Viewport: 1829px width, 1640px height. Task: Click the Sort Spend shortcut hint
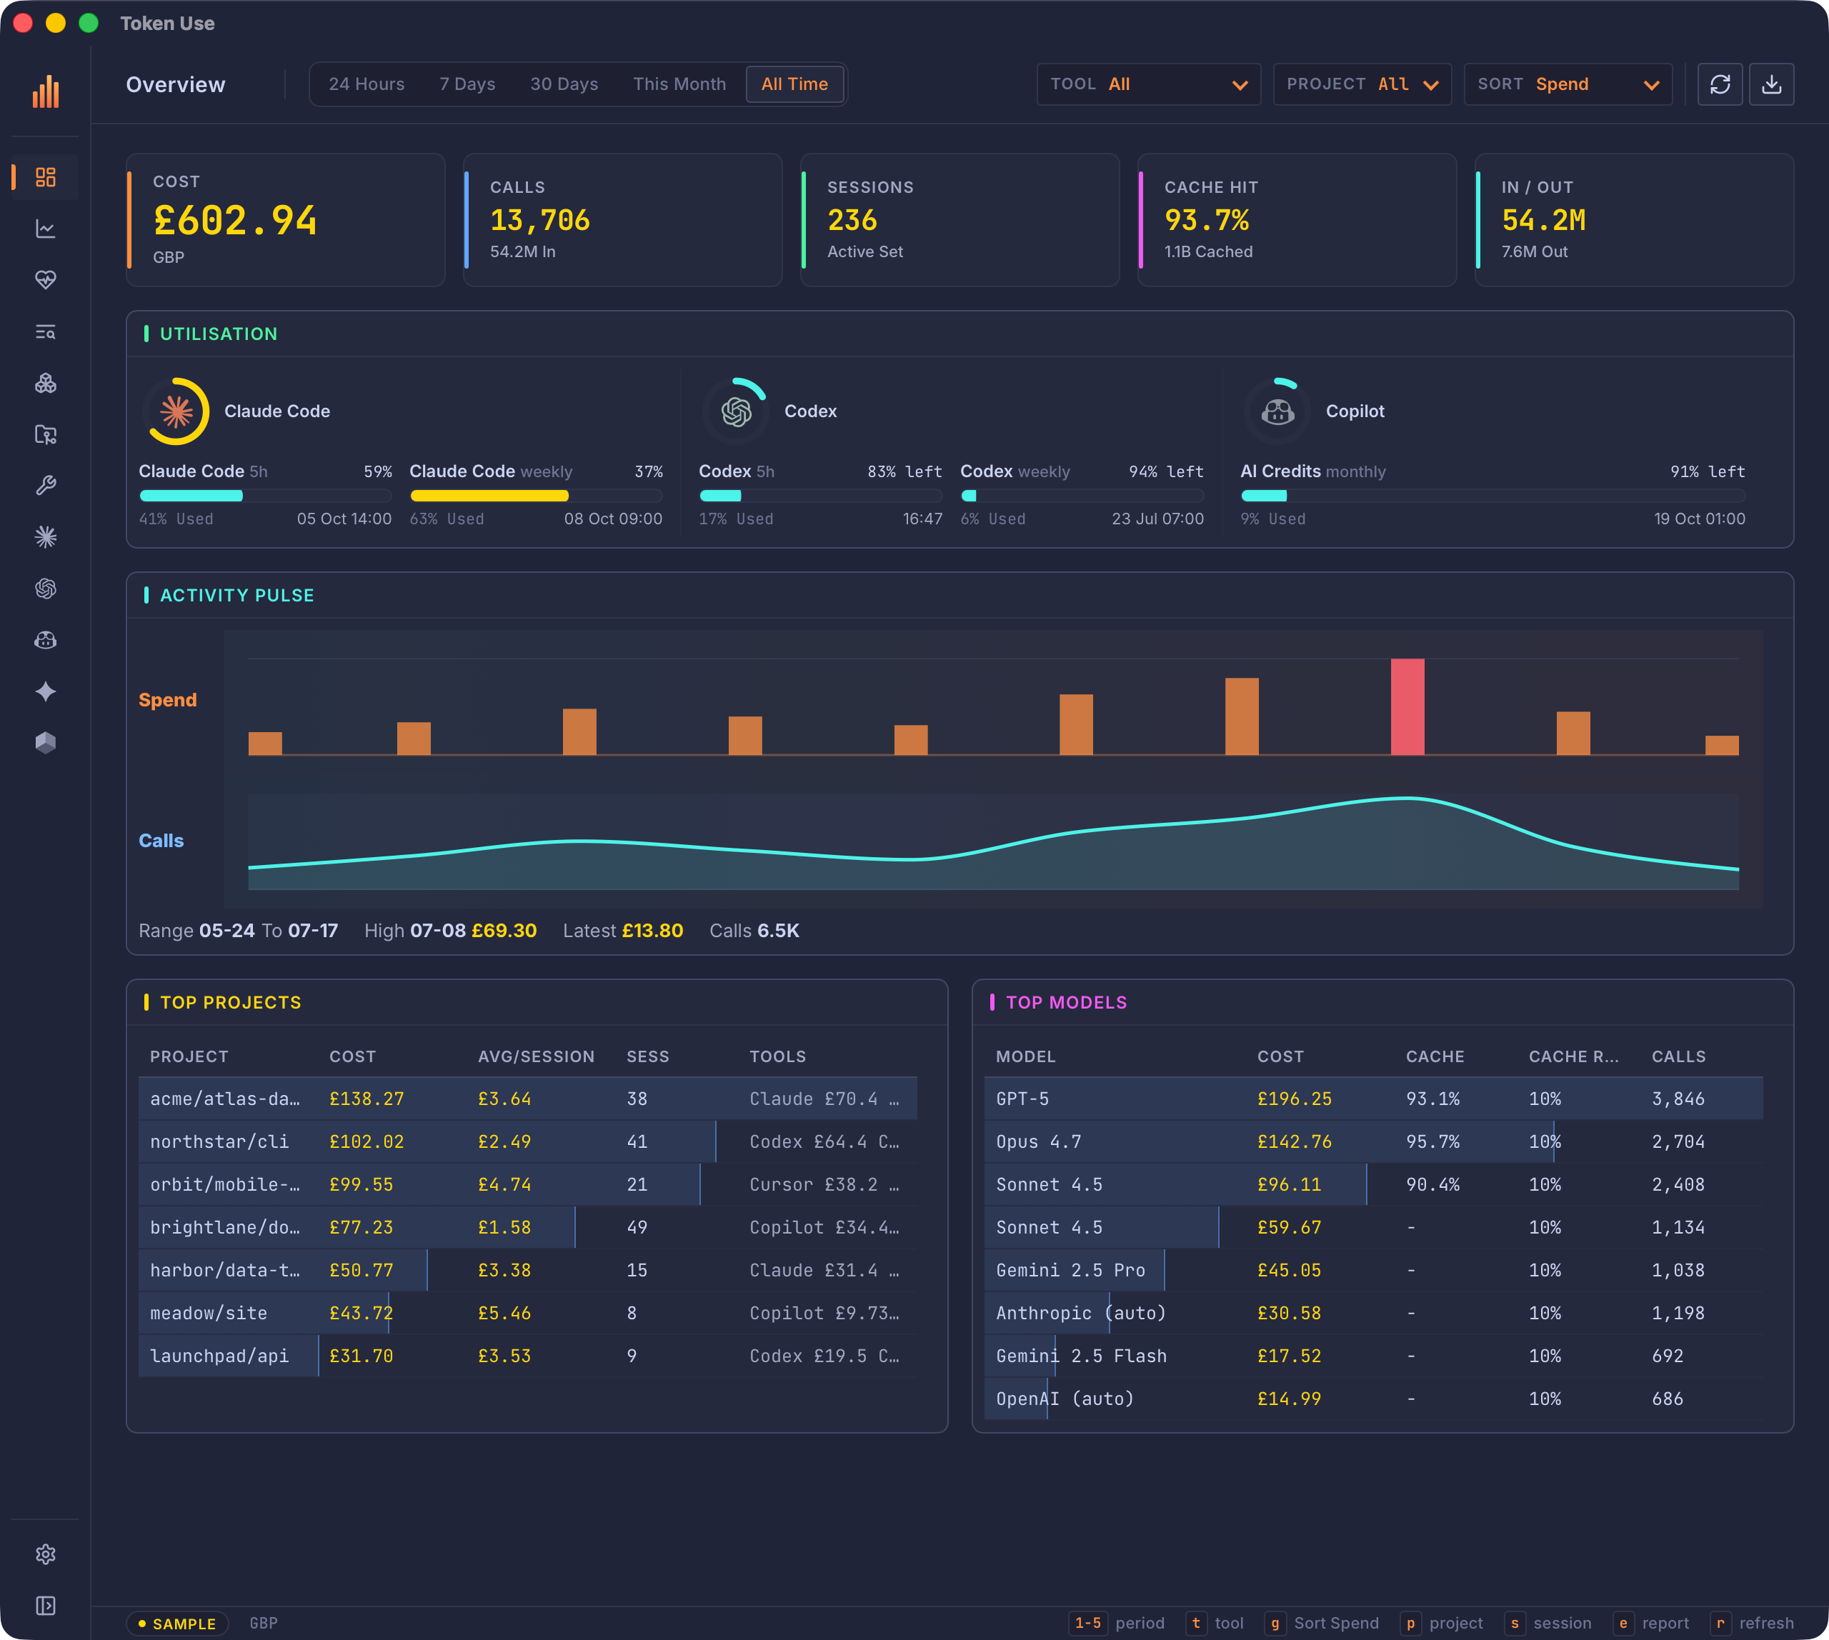point(1322,1623)
